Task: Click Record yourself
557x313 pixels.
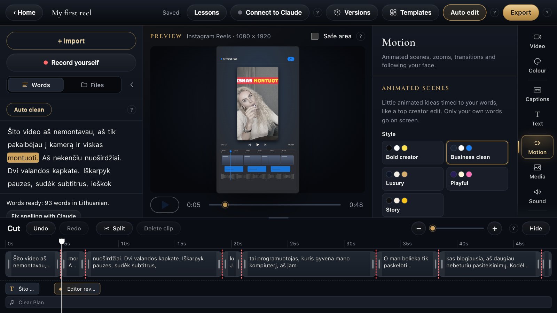Action: click(x=71, y=63)
